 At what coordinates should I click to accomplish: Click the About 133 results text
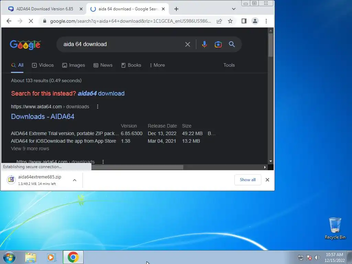(x=46, y=80)
